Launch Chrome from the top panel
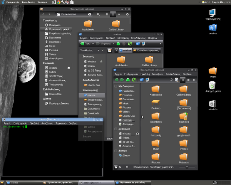 [x=59, y=2]
